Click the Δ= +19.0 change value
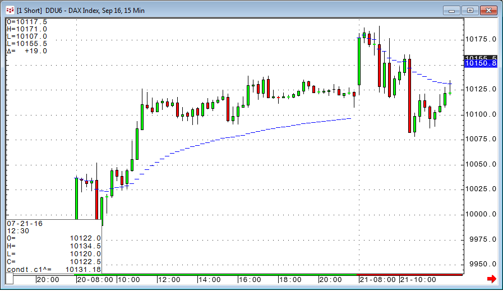Viewport: 503px width, 291px height. (x=27, y=51)
